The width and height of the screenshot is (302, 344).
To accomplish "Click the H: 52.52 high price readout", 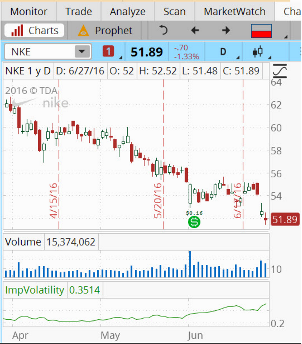I will tap(158, 71).
